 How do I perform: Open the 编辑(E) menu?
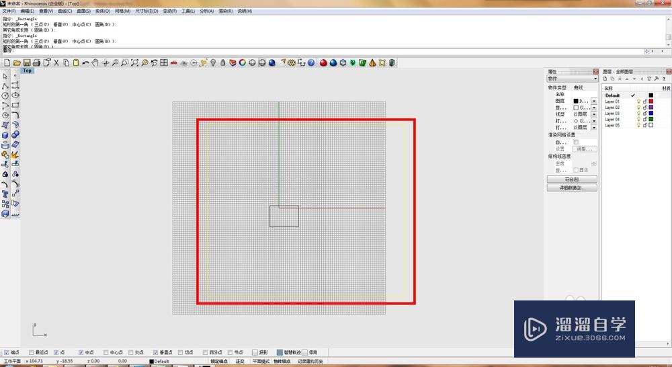pyautogui.click(x=27, y=11)
